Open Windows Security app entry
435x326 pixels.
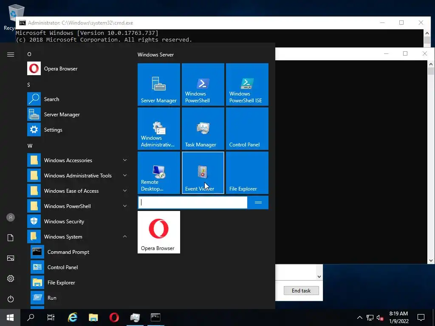pyautogui.click(x=78, y=221)
